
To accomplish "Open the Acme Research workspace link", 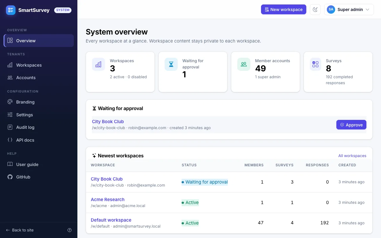I will tap(107, 199).
